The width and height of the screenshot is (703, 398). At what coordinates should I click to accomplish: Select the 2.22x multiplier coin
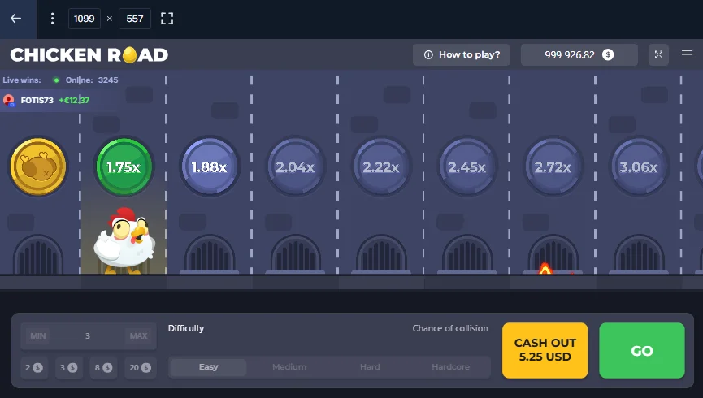(x=380, y=167)
